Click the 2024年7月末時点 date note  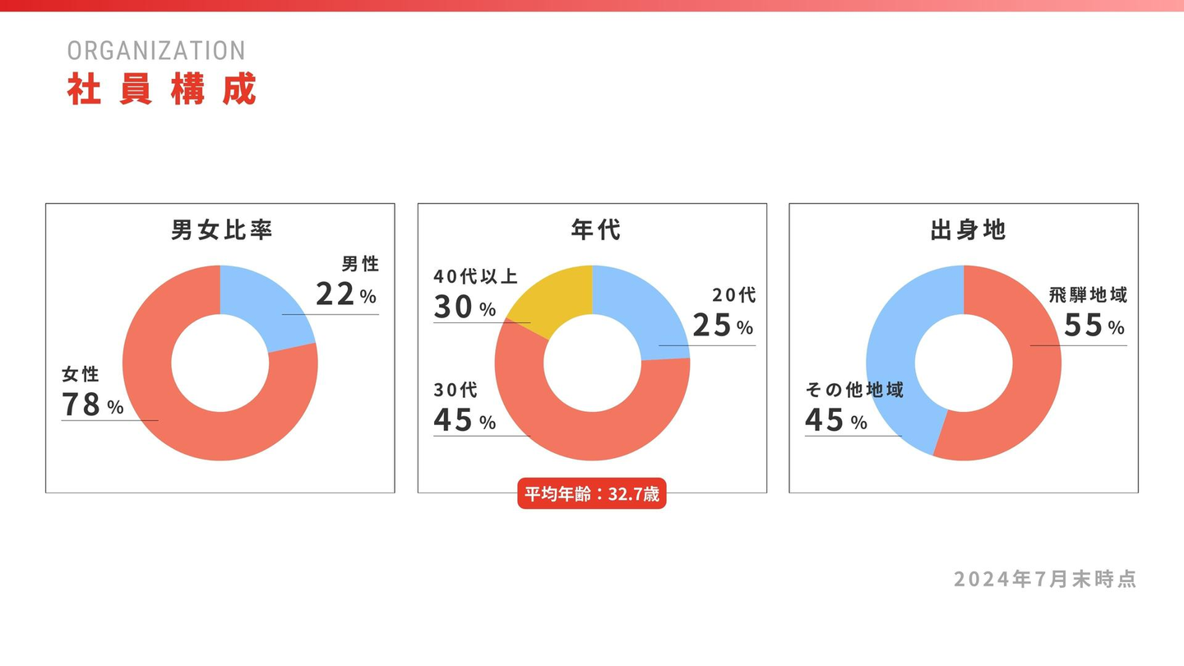[1045, 579]
